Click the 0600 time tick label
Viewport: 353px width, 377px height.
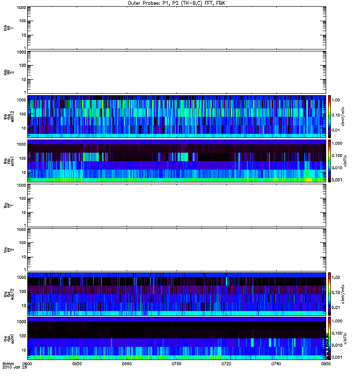click(27, 364)
